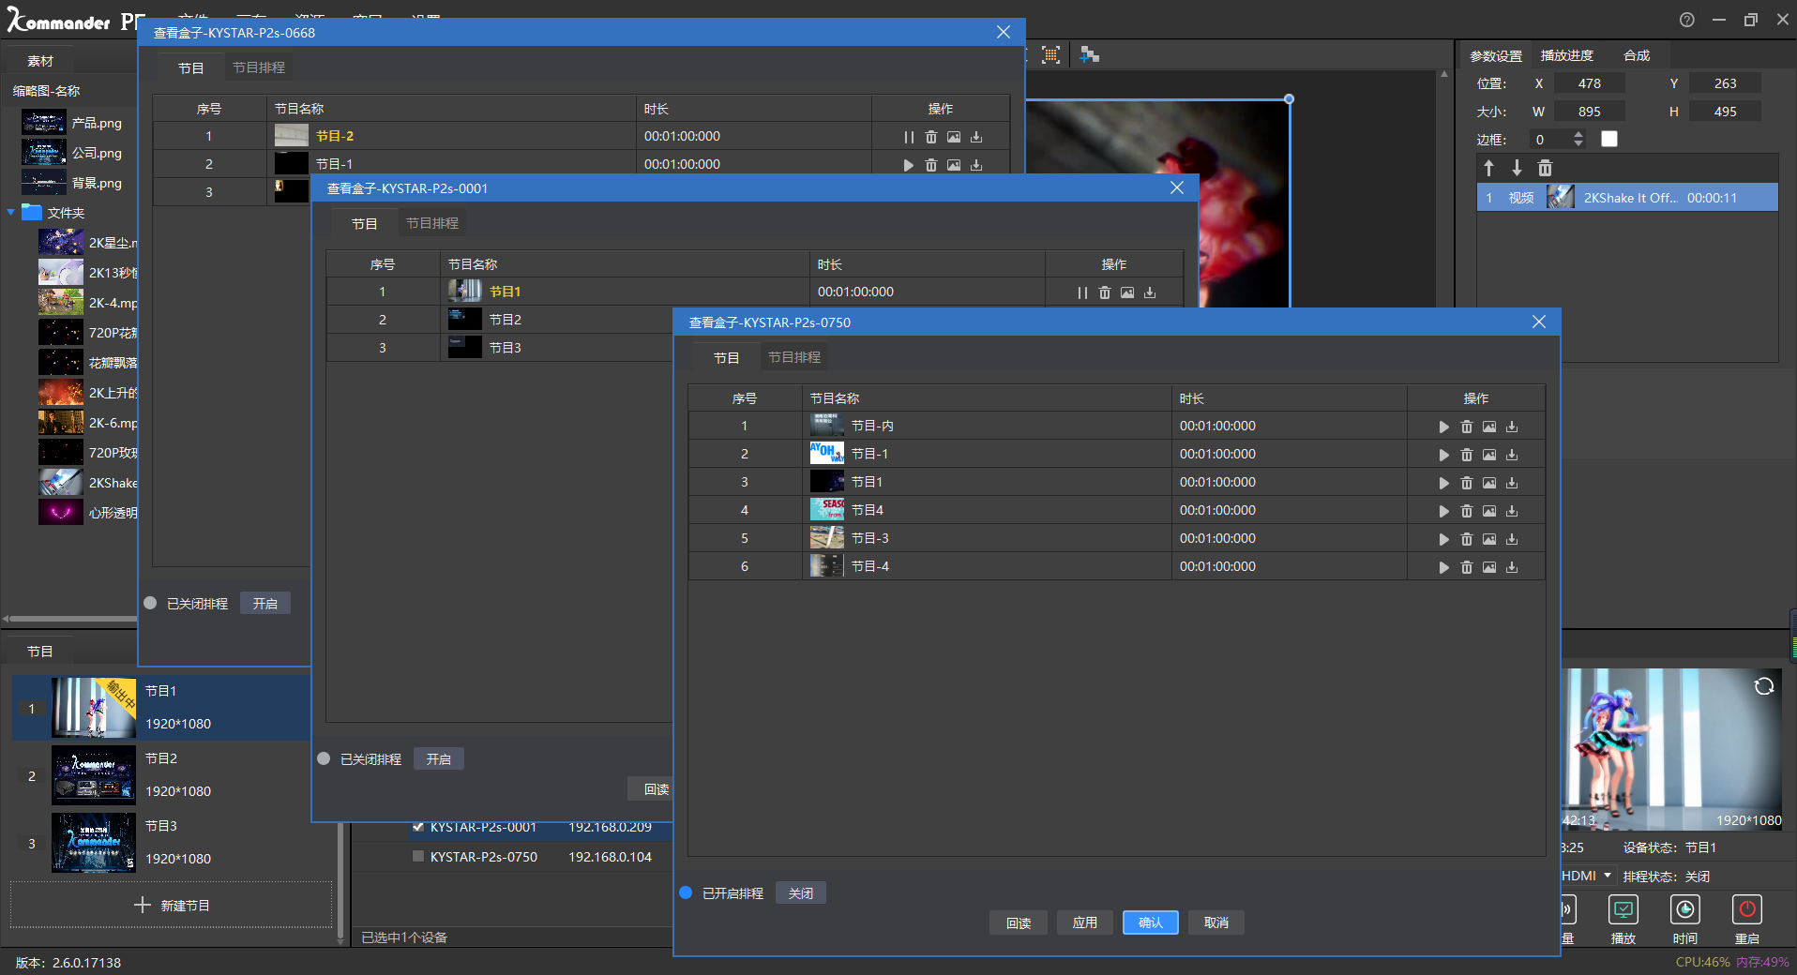Viewport: 1797px width, 975px height.
Task: Move the layer up with the up arrow
Action: point(1488,168)
